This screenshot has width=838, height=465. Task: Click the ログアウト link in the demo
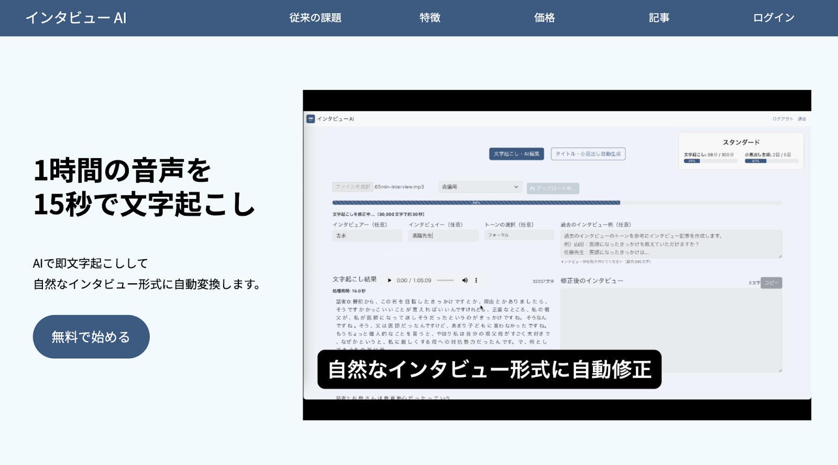(x=782, y=119)
